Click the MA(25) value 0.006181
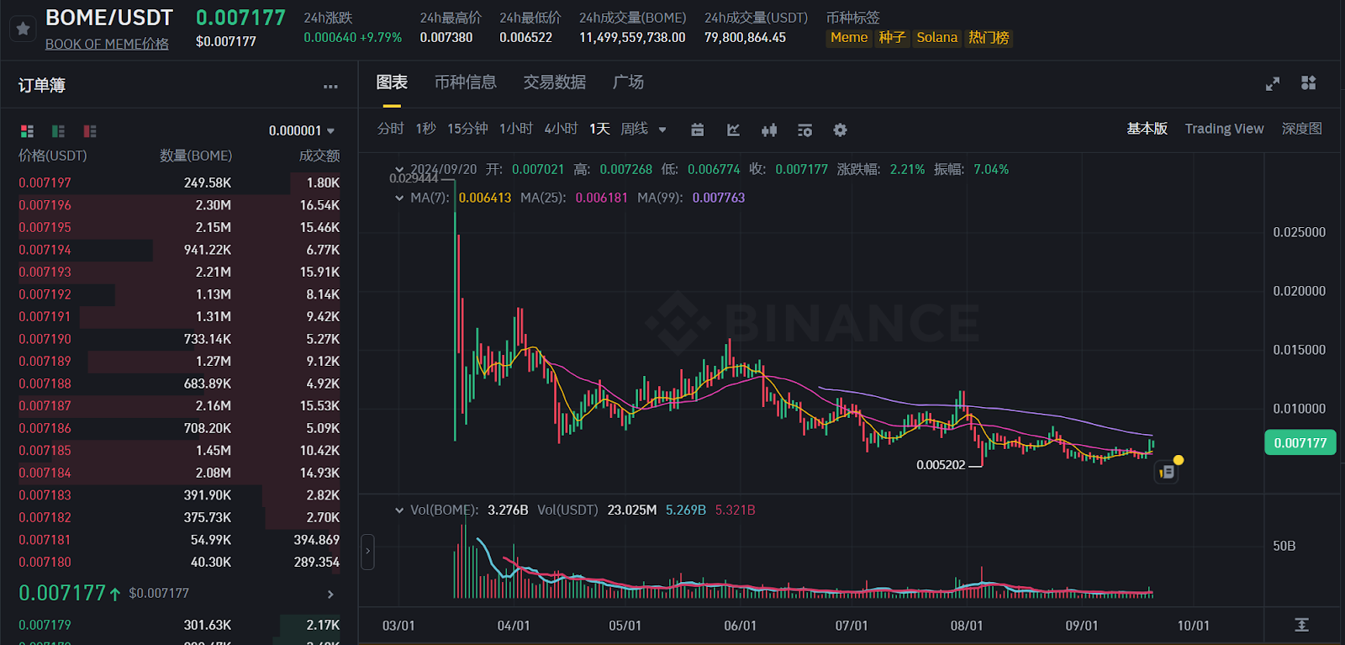This screenshot has height=645, width=1345. pos(602,198)
